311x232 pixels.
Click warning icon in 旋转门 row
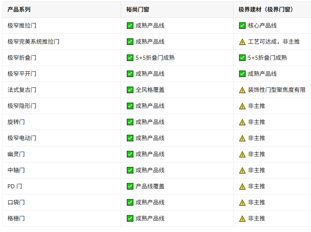point(242,122)
